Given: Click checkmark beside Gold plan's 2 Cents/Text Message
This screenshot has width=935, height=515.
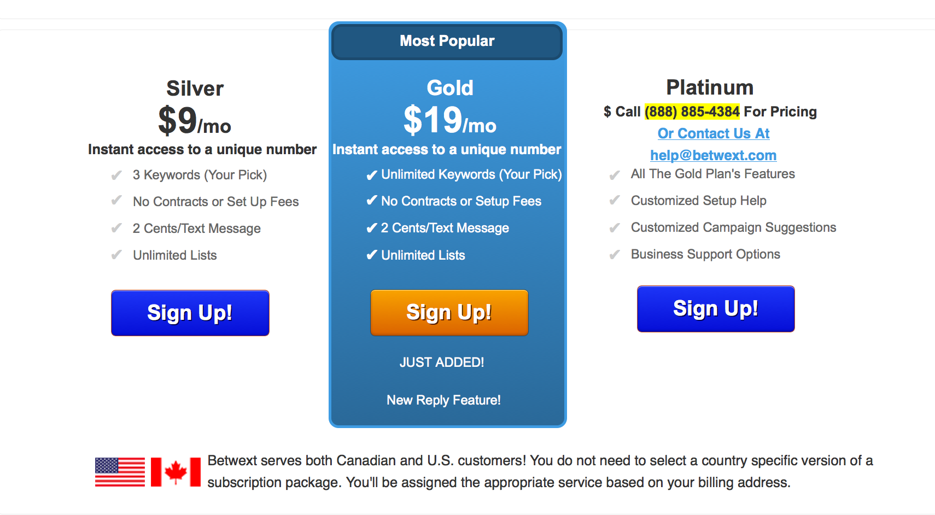Looking at the screenshot, I should (x=372, y=227).
